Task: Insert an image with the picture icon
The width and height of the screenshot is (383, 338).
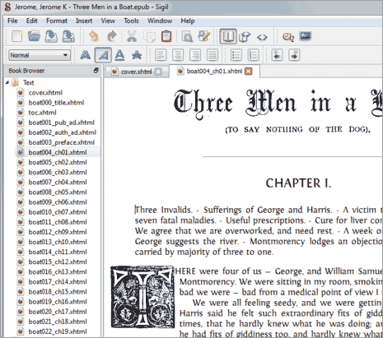Action: pos(306,36)
